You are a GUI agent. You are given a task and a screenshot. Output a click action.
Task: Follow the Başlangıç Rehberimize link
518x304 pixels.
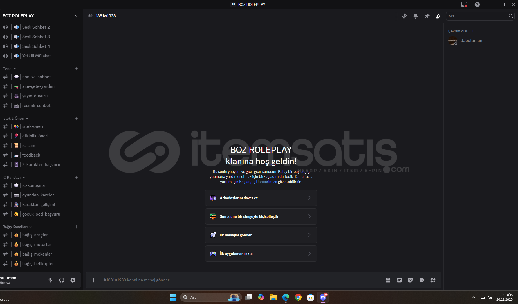click(258, 182)
